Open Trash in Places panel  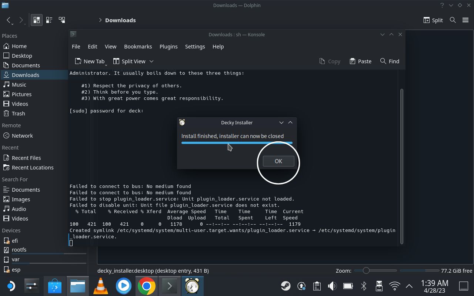tap(34, 113)
